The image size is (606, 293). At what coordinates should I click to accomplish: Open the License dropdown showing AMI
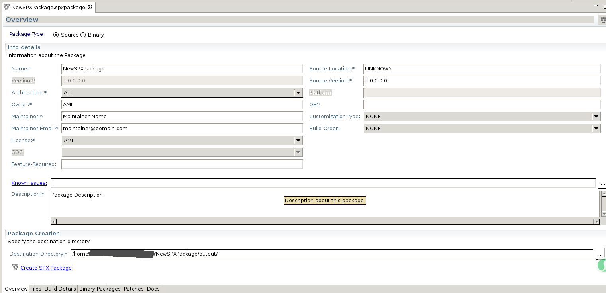point(298,140)
